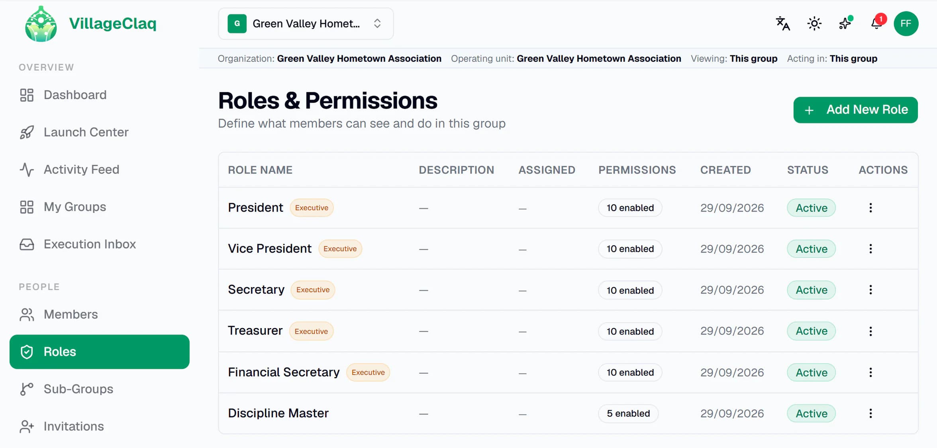Open actions menu for Vice President role
Screen dimensions: 937x448
(870, 249)
